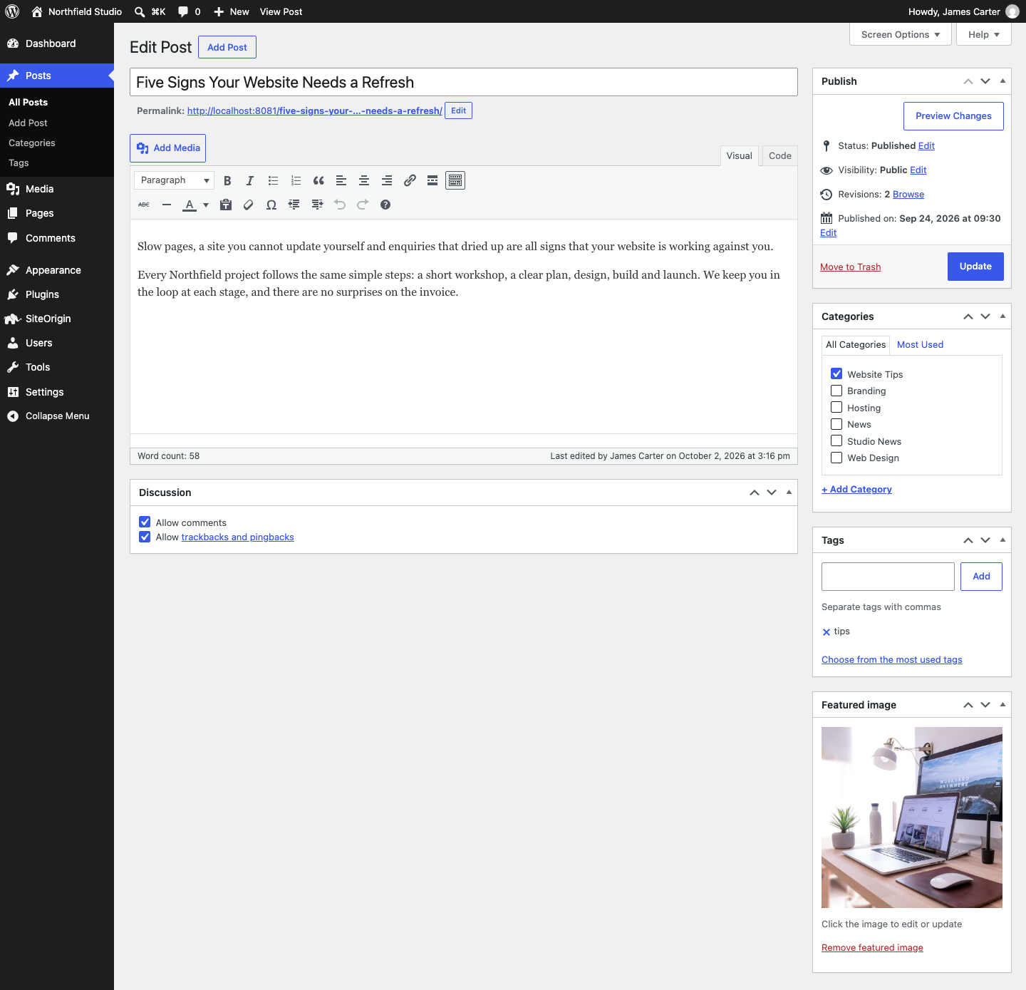Check the Branding category
The height and width of the screenshot is (990, 1026).
(836, 391)
